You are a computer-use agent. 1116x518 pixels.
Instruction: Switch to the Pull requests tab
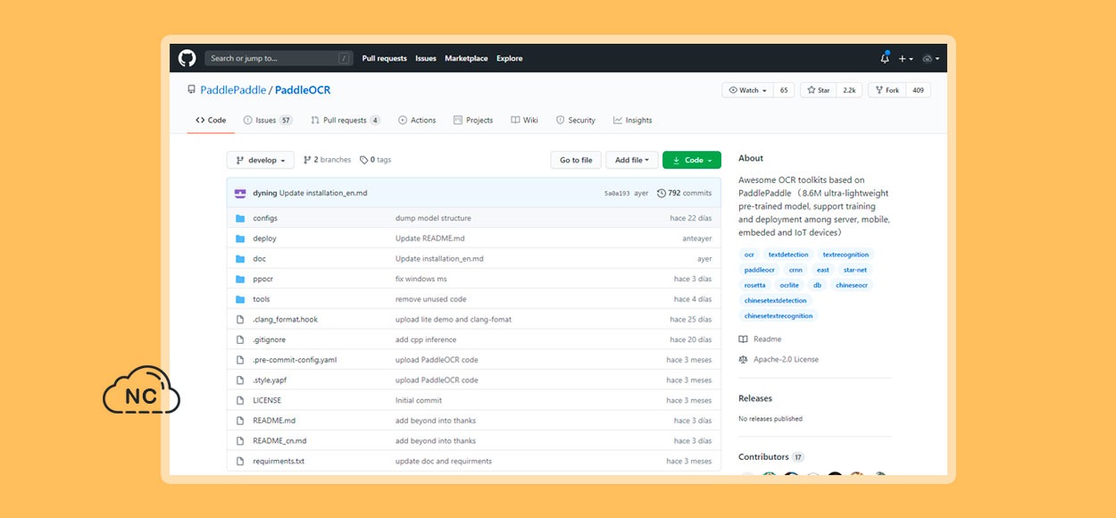coord(346,120)
